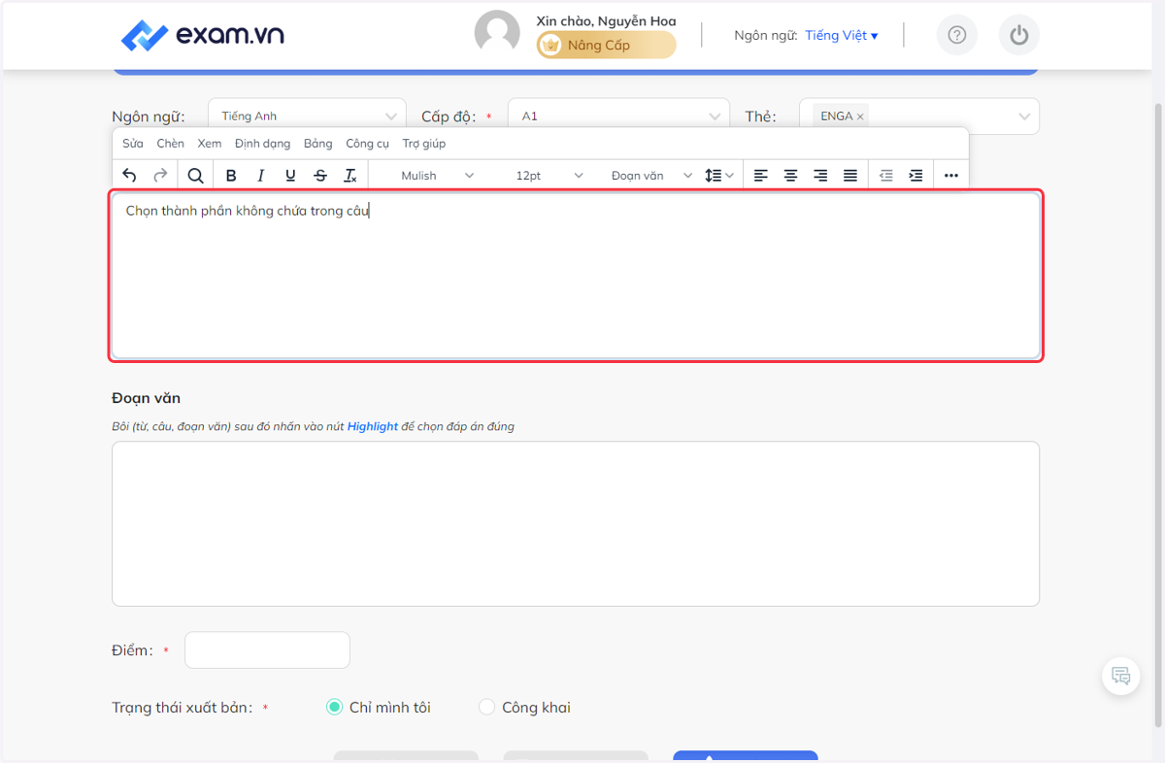Open the Trợ giúp menu
The height and width of the screenshot is (763, 1165).
coord(424,144)
